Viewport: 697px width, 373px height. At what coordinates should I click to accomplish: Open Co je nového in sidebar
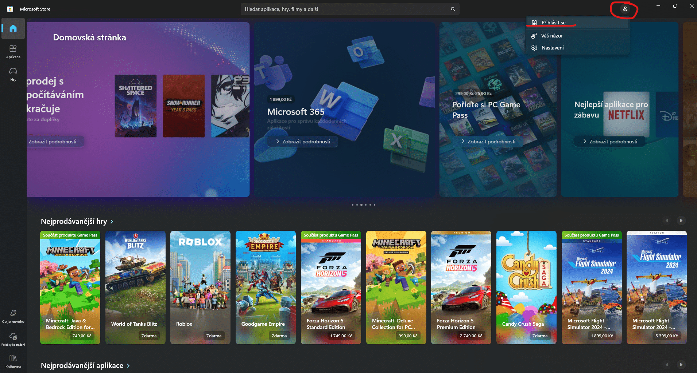(13, 316)
